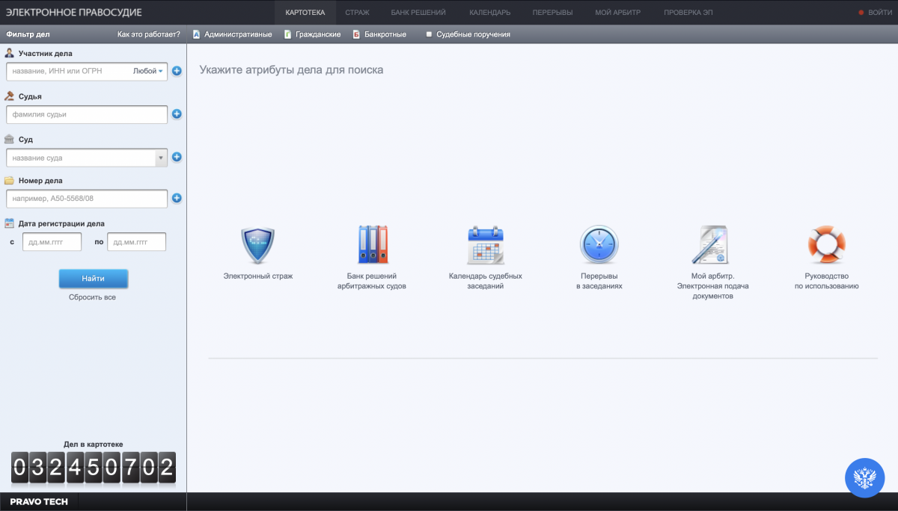Focus the participant name, ИНН or ОГРН field

pyautogui.click(x=69, y=71)
